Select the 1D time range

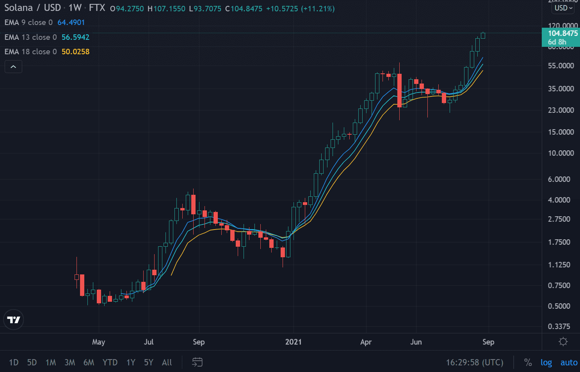click(14, 362)
